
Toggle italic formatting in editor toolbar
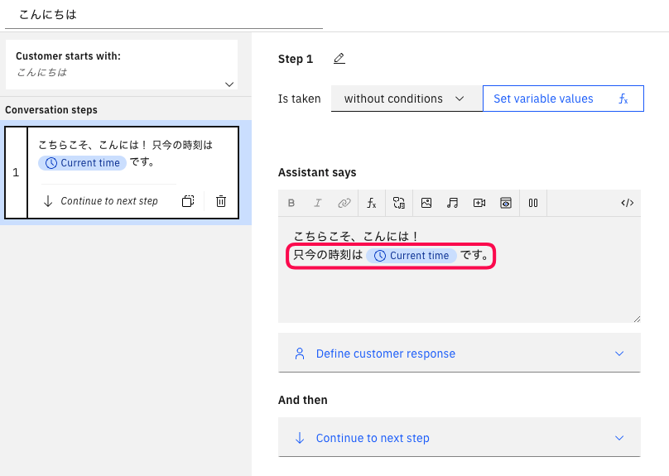318,203
